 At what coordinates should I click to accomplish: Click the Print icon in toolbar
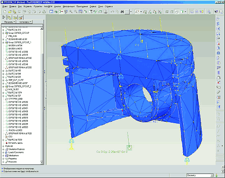(x=44, y=12)
